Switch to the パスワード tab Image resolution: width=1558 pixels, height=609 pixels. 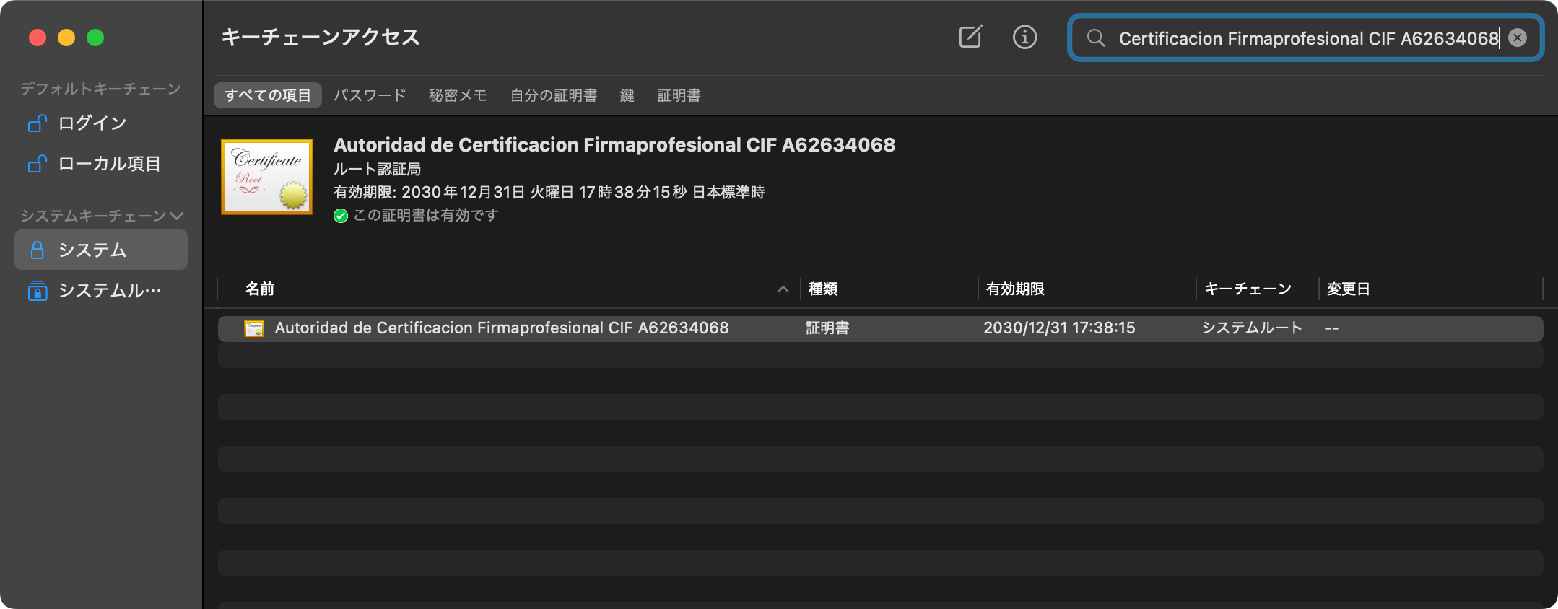(370, 95)
